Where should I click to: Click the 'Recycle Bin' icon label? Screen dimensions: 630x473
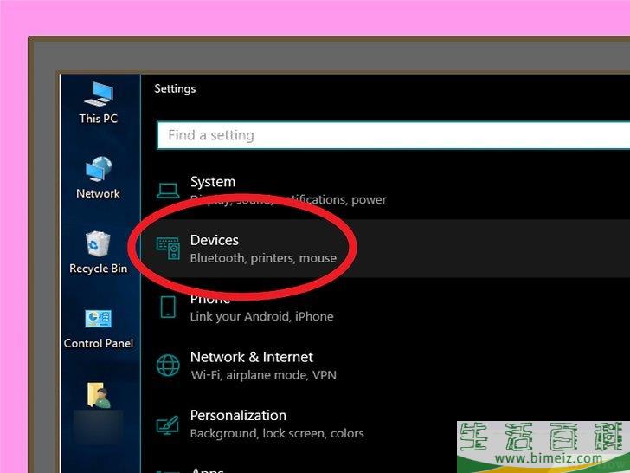click(98, 269)
